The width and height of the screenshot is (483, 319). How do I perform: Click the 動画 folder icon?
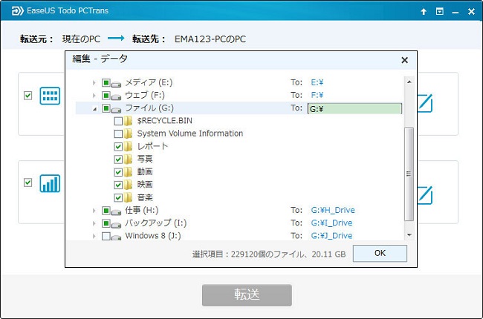128,172
